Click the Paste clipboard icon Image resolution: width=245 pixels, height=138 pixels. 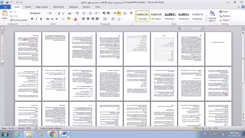[x=5, y=14]
